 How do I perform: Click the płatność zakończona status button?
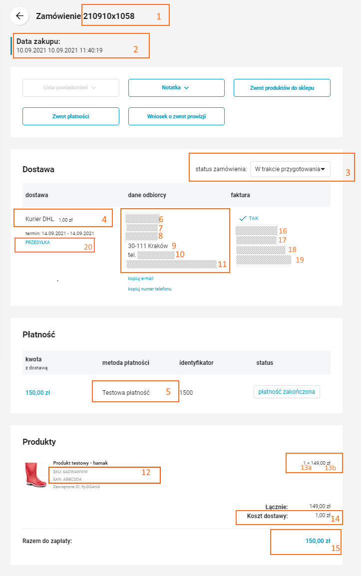(287, 392)
